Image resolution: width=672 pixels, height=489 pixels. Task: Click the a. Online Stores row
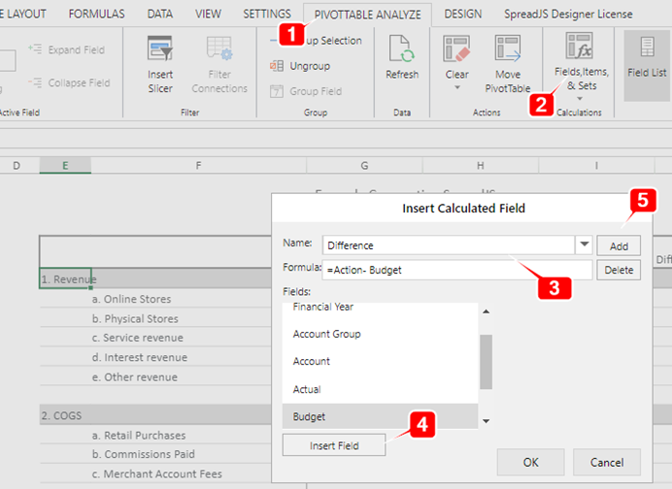pos(155,299)
